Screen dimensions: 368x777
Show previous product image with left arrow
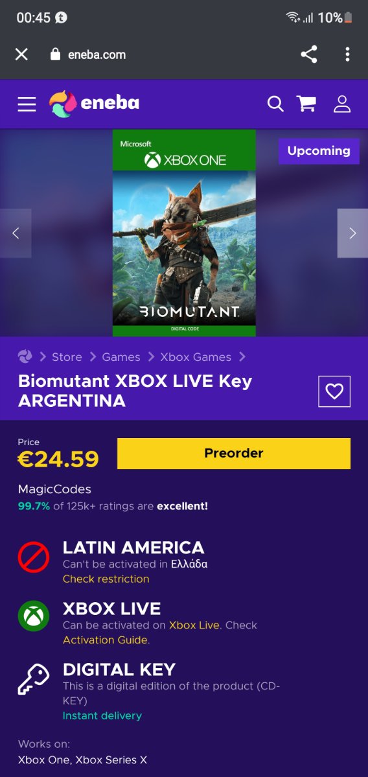point(16,233)
